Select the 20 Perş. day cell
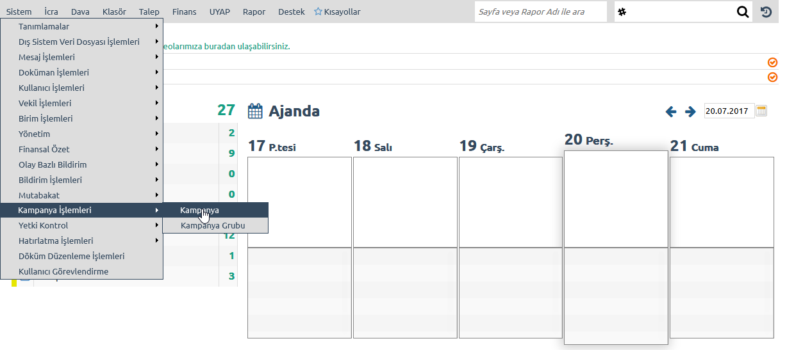812x350 pixels. (x=616, y=248)
